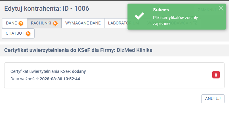Switch to the RACHUNKI tab
This screenshot has height=129, width=229.
coord(41,23)
